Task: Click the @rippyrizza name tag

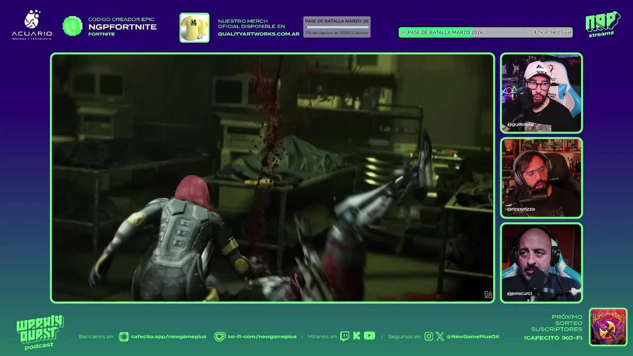Action: (x=520, y=209)
